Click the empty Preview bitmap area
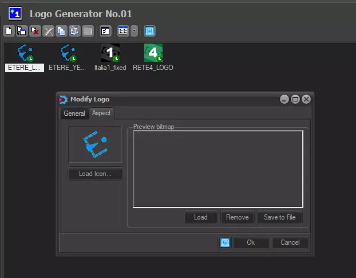This screenshot has height=278, width=356. [x=217, y=169]
